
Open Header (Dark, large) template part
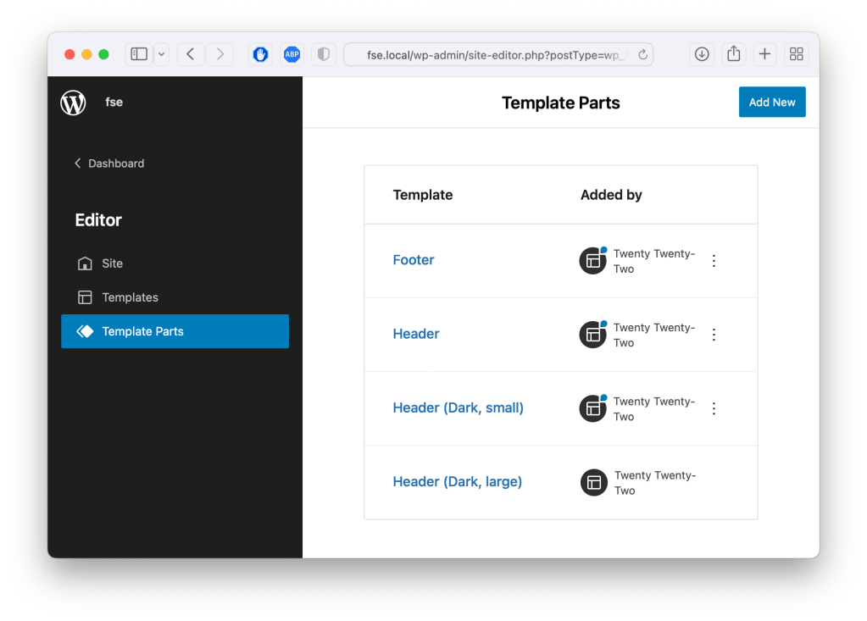(x=457, y=481)
